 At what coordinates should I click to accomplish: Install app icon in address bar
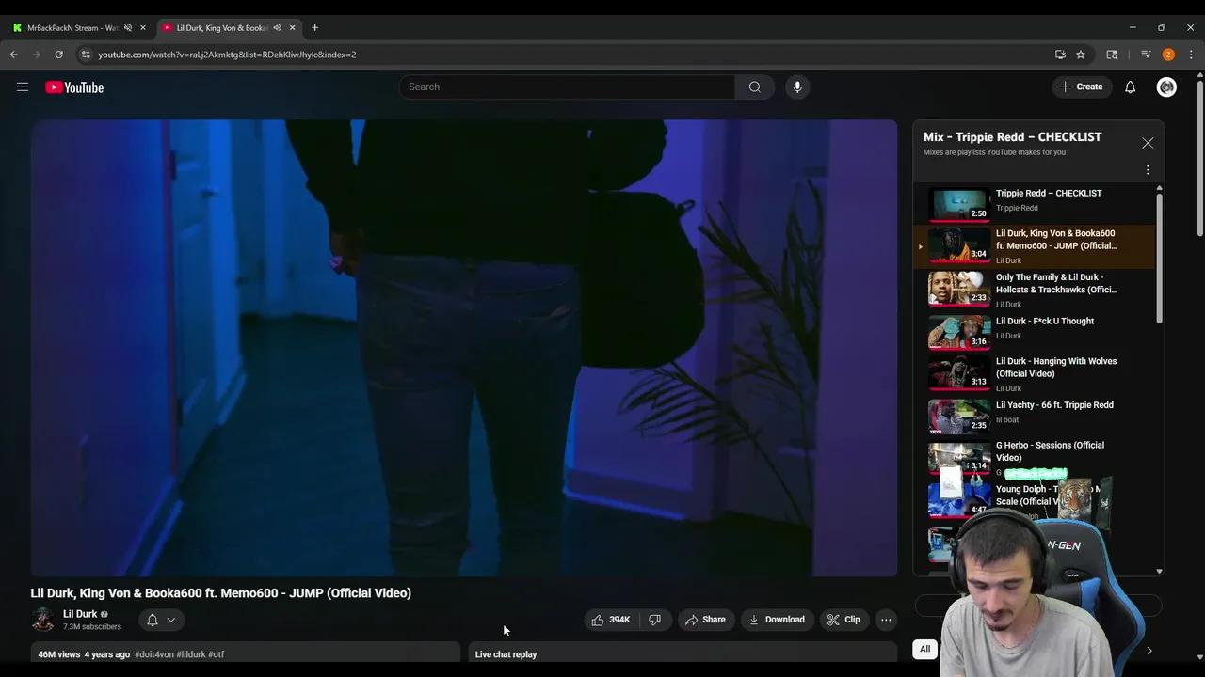(1060, 55)
